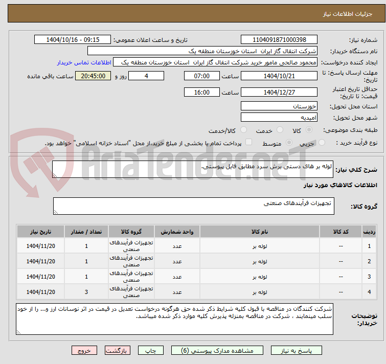Select the خدمت radio button
Screen dimensions: 386x364
[280, 130]
